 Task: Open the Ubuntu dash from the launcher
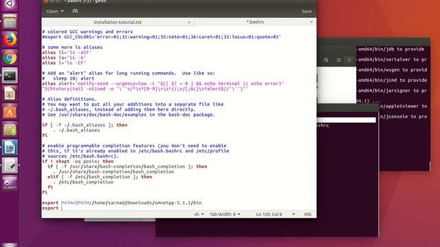(10, 4)
